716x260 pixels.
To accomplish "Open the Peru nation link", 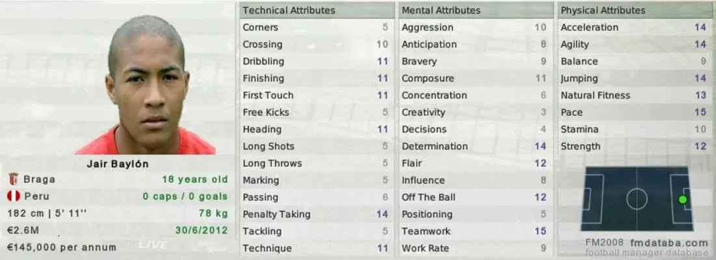I will coord(36,196).
